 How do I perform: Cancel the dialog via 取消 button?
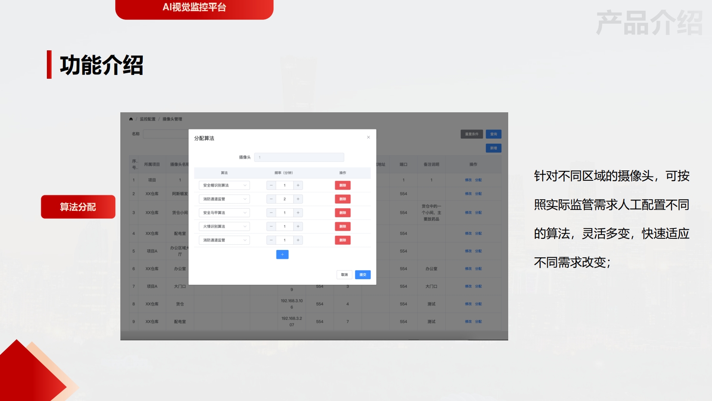pos(344,275)
